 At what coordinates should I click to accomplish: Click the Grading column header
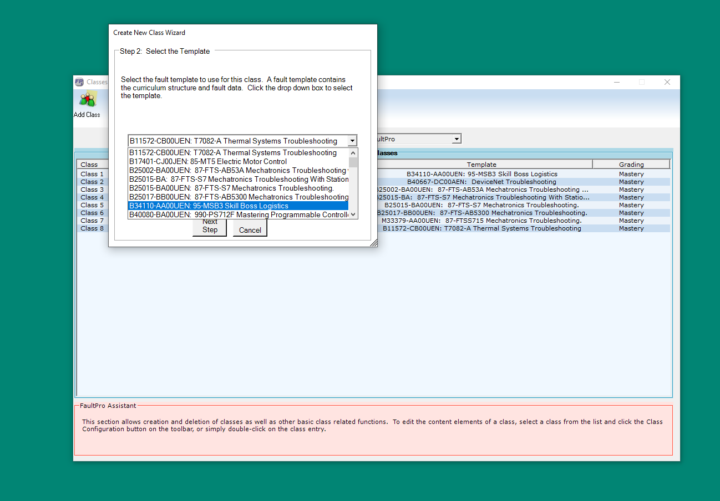(631, 165)
